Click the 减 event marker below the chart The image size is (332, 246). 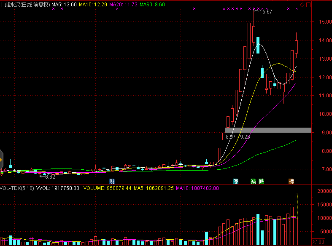[x=253, y=182]
